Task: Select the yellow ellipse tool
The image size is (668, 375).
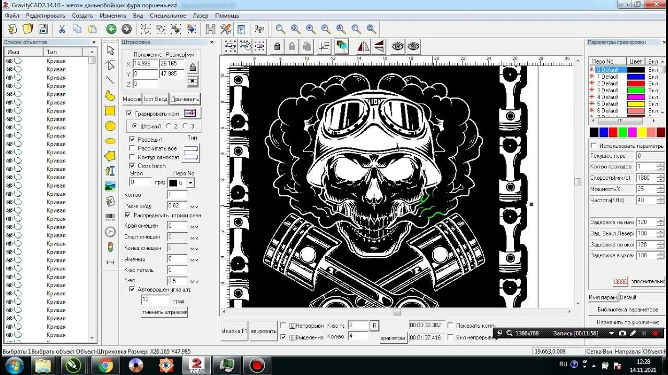Action: 110,141
